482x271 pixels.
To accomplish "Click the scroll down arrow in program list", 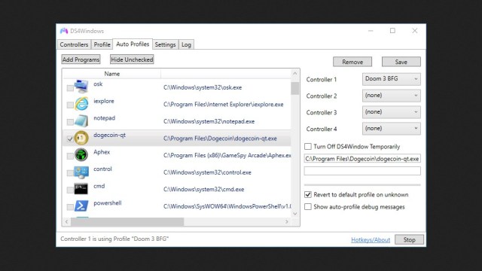I will (295, 214).
